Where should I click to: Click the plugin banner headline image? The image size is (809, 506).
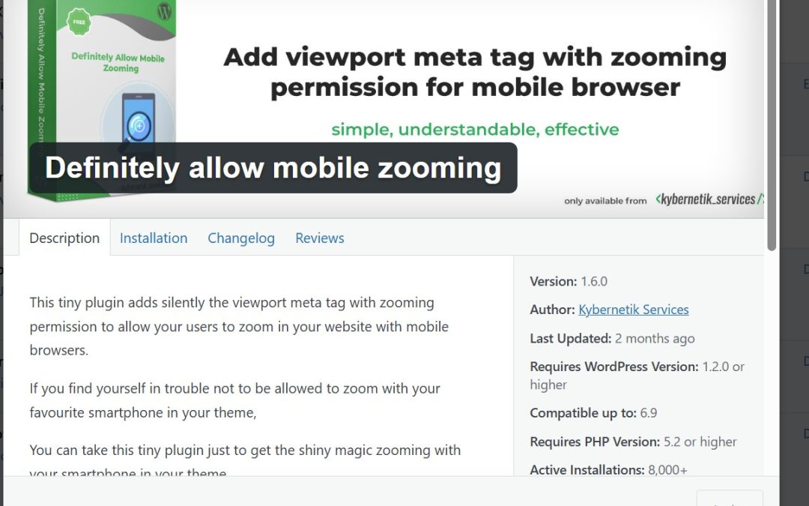[x=473, y=71]
